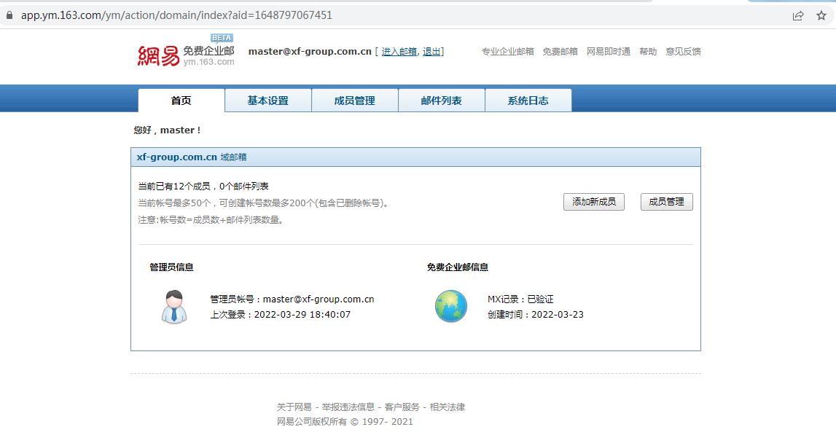The height and width of the screenshot is (435, 836).
Task: Click inside the browser address bar
Action: (219, 14)
